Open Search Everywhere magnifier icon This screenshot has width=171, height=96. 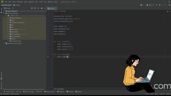[x=170, y=5]
